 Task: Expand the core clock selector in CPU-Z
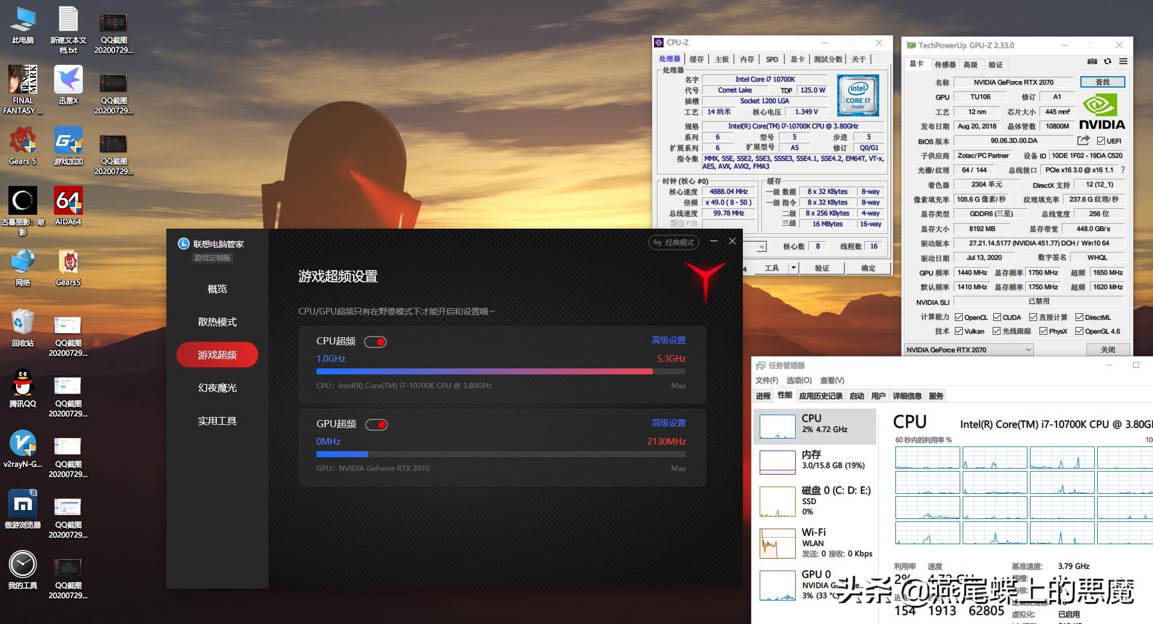(x=761, y=246)
